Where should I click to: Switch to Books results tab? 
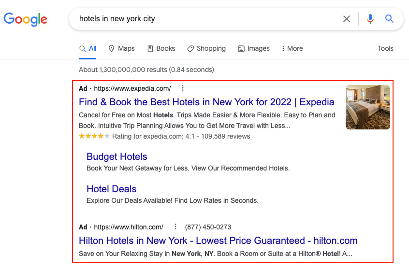coord(161,48)
